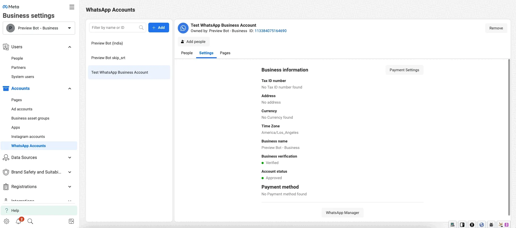Viewport: 516px width, 228px height.
Task: Switch to the Pages tab
Action: (x=225, y=53)
